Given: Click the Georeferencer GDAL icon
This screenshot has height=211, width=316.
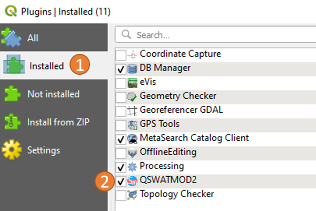Looking at the screenshot, I should pos(132,111).
